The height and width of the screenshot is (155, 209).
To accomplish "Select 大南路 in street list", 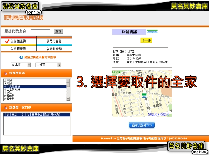I will click(35, 83).
